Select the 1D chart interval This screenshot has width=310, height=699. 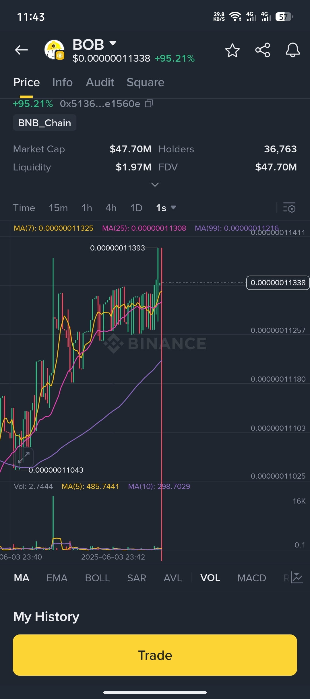(136, 208)
